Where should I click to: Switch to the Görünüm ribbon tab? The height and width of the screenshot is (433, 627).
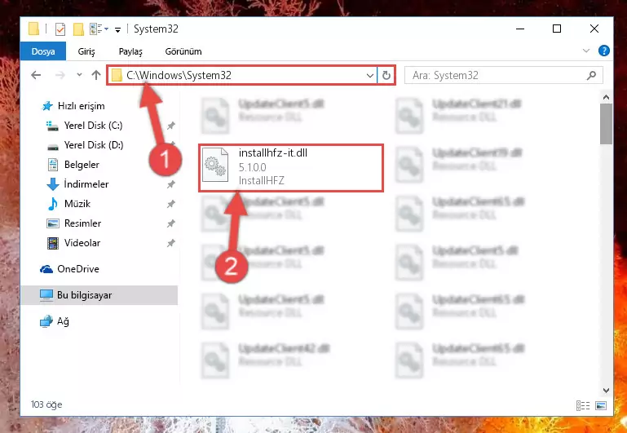[x=183, y=51]
